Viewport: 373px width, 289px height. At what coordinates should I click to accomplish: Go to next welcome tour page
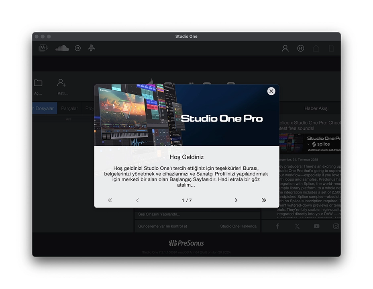click(x=236, y=200)
